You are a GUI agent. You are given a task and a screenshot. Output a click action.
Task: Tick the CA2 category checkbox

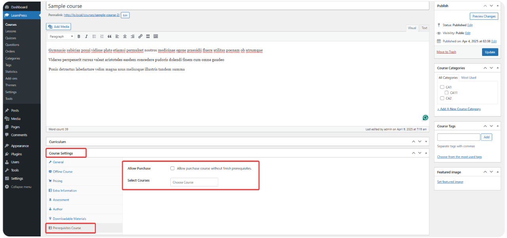pyautogui.click(x=442, y=98)
